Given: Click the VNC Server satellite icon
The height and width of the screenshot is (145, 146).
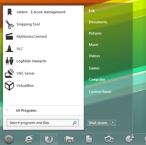Looking at the screenshot, I should point(9,73).
